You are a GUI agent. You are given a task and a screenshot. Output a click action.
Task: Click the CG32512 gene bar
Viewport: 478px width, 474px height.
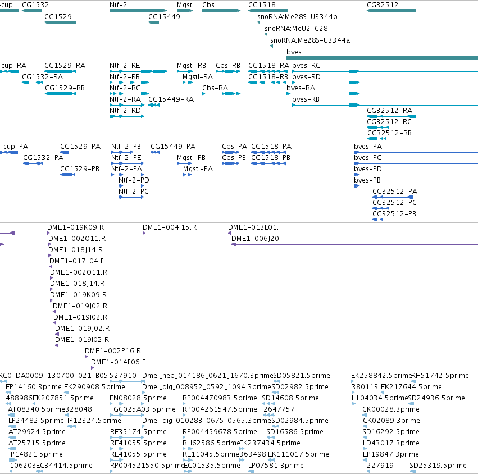coord(391,11)
